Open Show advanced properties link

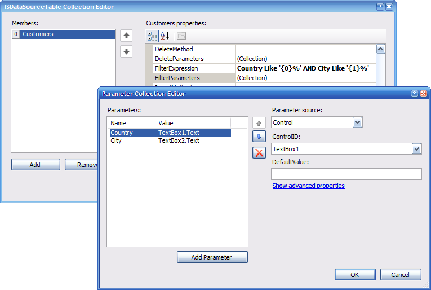coord(308,186)
